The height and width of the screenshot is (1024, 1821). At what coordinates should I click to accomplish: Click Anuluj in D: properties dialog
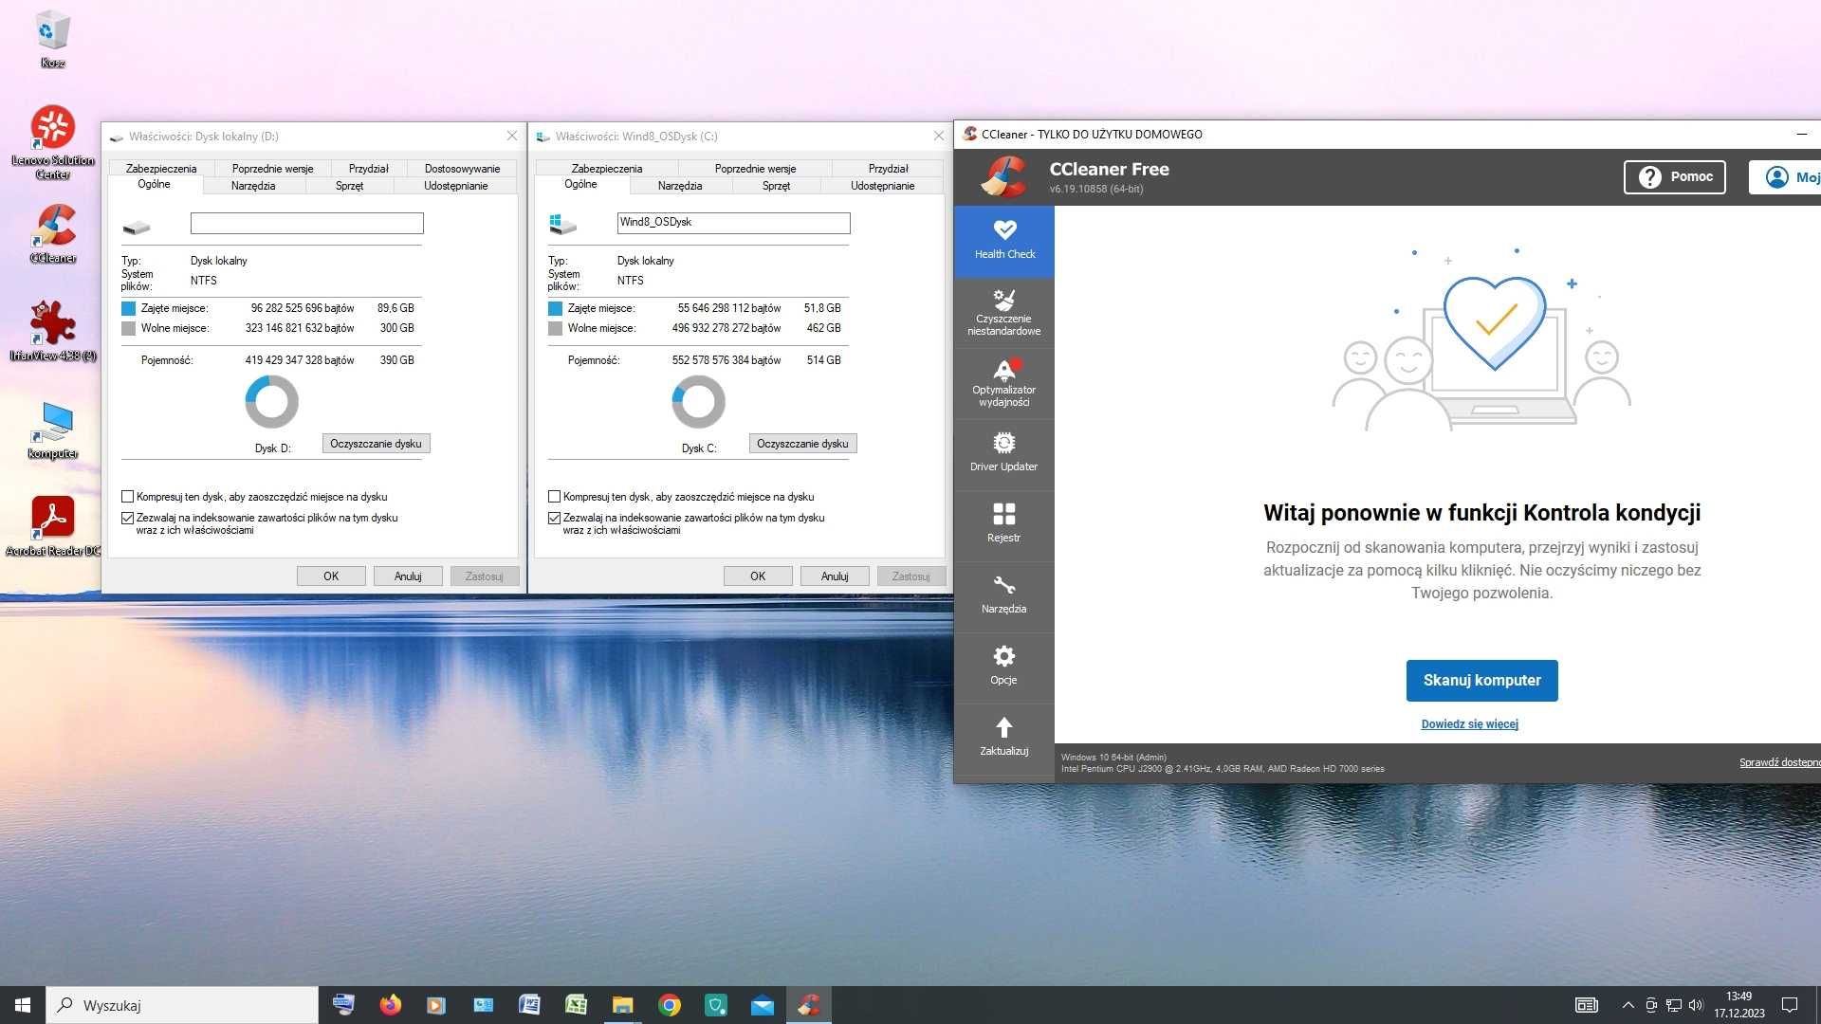[x=408, y=576]
